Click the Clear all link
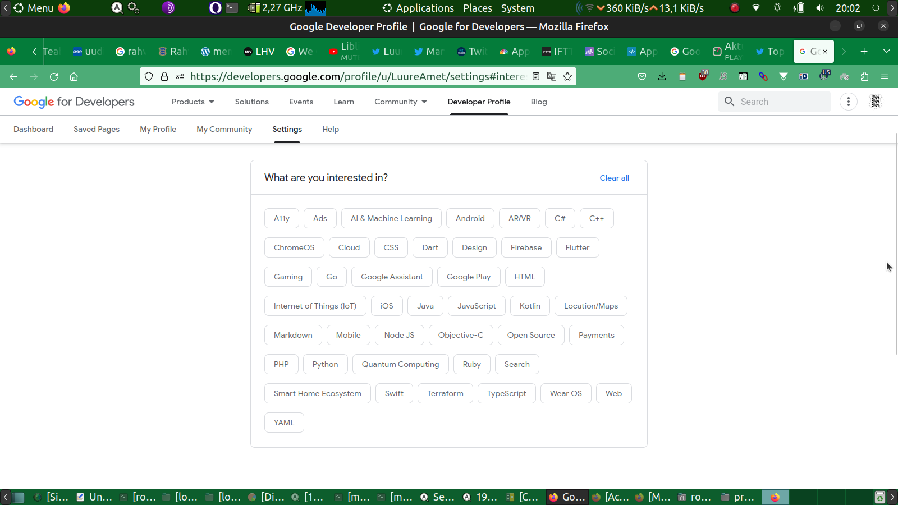The width and height of the screenshot is (898, 505). [x=615, y=178]
